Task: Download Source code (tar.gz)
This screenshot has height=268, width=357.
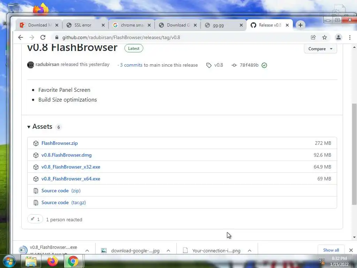Action: (x=63, y=202)
